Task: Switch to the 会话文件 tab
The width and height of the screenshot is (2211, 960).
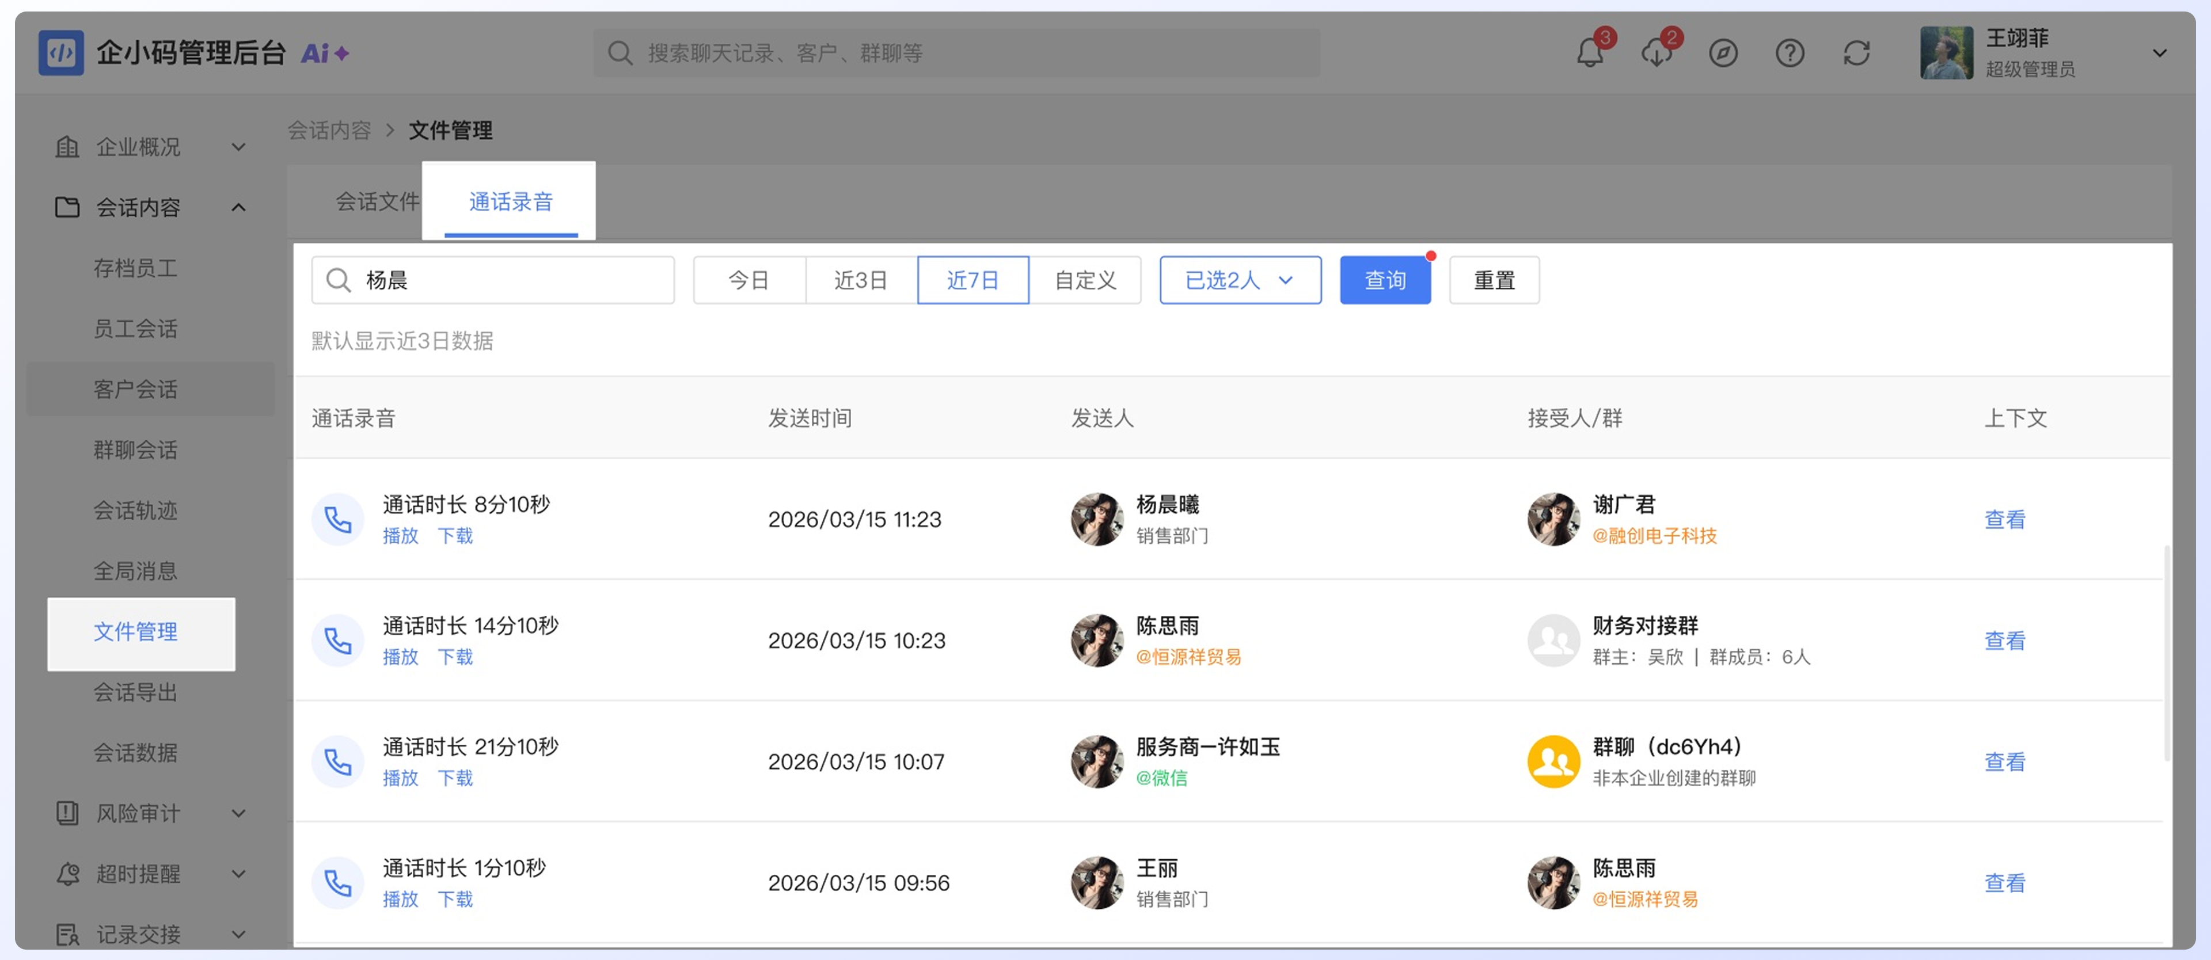Action: coord(378,201)
